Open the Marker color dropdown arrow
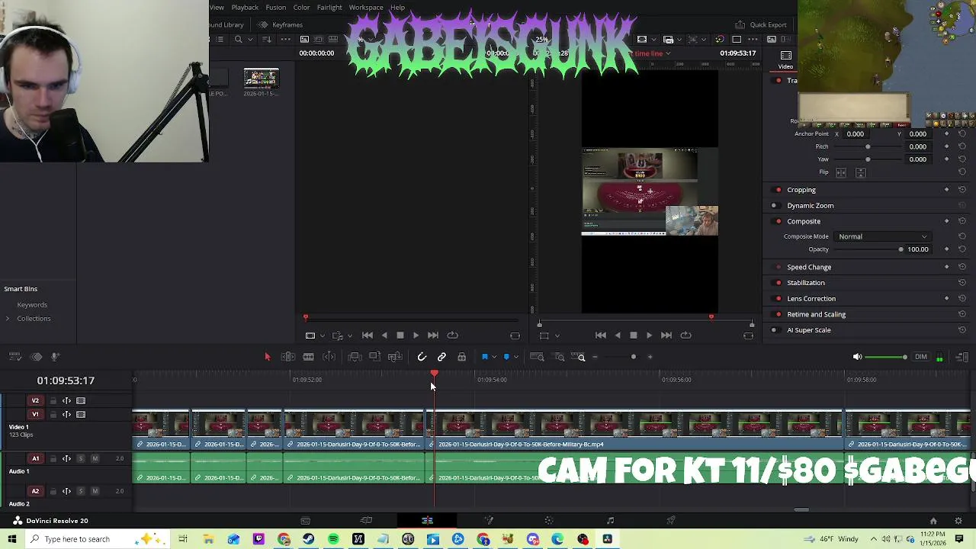Screen dimensions: 976x549 click(x=515, y=357)
